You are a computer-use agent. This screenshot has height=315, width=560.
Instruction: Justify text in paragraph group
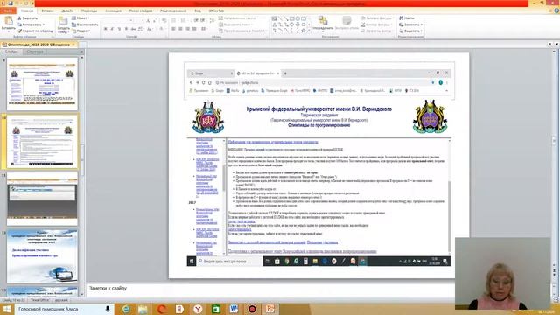[194, 29]
